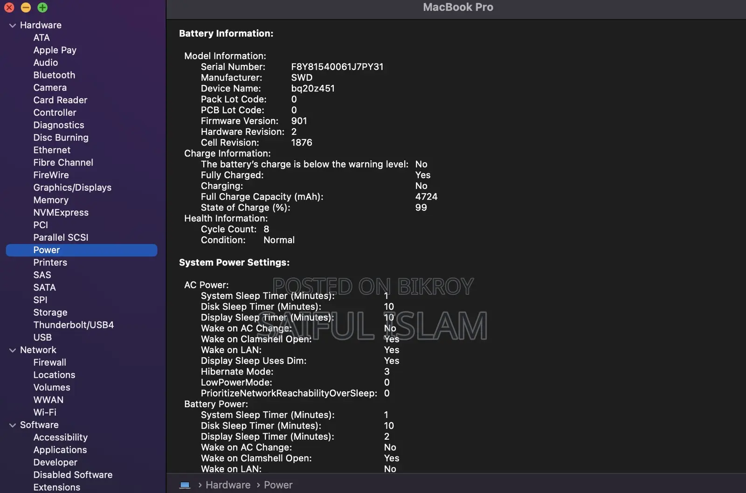Zoom the window with green button
This screenshot has height=493, width=746.
click(x=42, y=7)
